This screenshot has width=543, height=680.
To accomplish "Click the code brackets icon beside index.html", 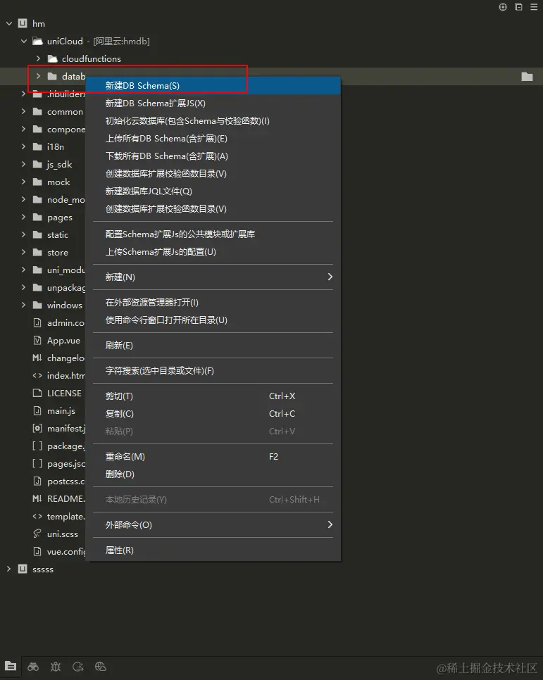I will 37,376.
